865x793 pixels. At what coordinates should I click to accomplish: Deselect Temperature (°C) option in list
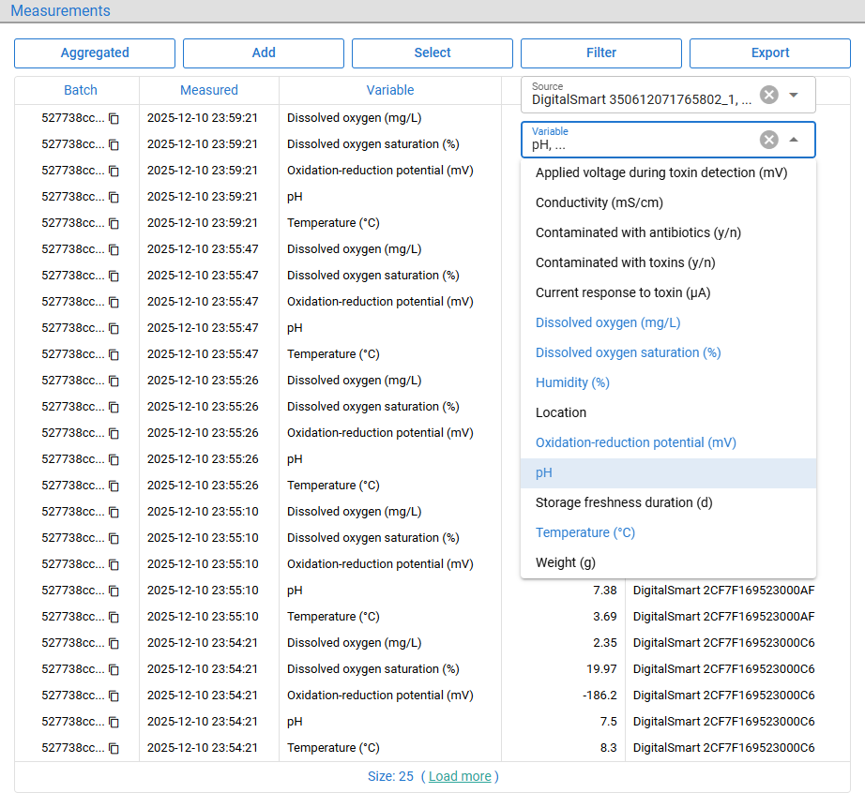pos(668,533)
